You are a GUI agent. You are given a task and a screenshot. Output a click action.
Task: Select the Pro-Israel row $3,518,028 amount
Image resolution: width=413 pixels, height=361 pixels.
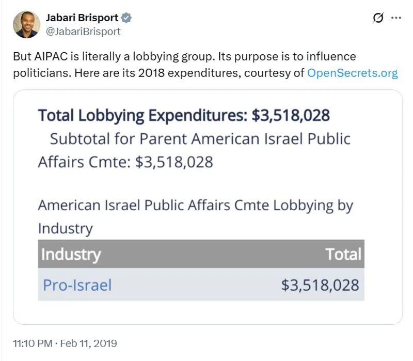[x=320, y=285]
